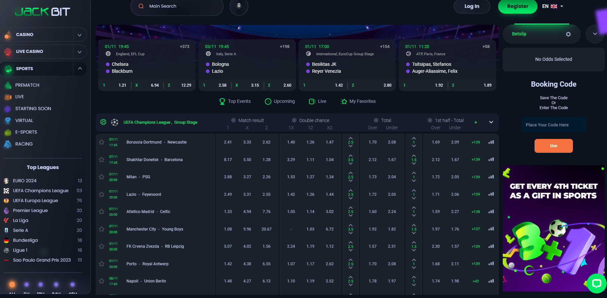Click the JackBit logo
Viewport: 607px width, 298px height.
coord(42,12)
